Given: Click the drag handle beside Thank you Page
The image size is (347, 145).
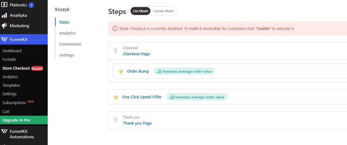Looking at the screenshot, I should 116,120.
